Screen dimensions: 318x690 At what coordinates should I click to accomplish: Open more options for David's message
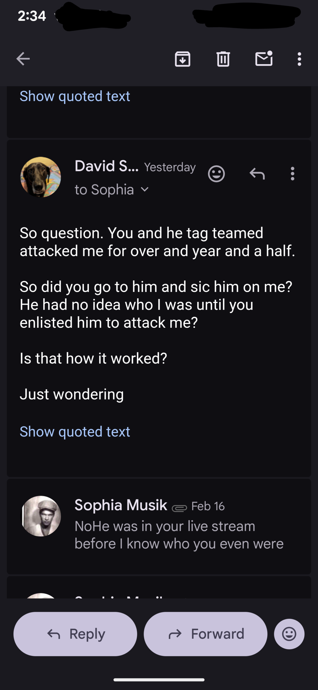tap(292, 174)
